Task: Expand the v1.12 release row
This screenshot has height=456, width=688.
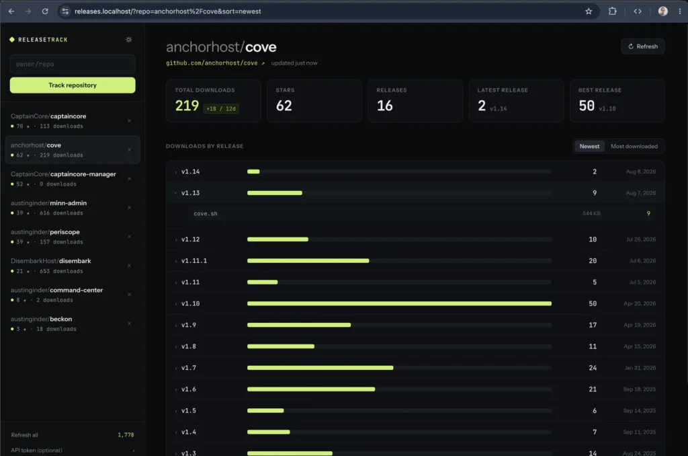Action: pyautogui.click(x=415, y=239)
